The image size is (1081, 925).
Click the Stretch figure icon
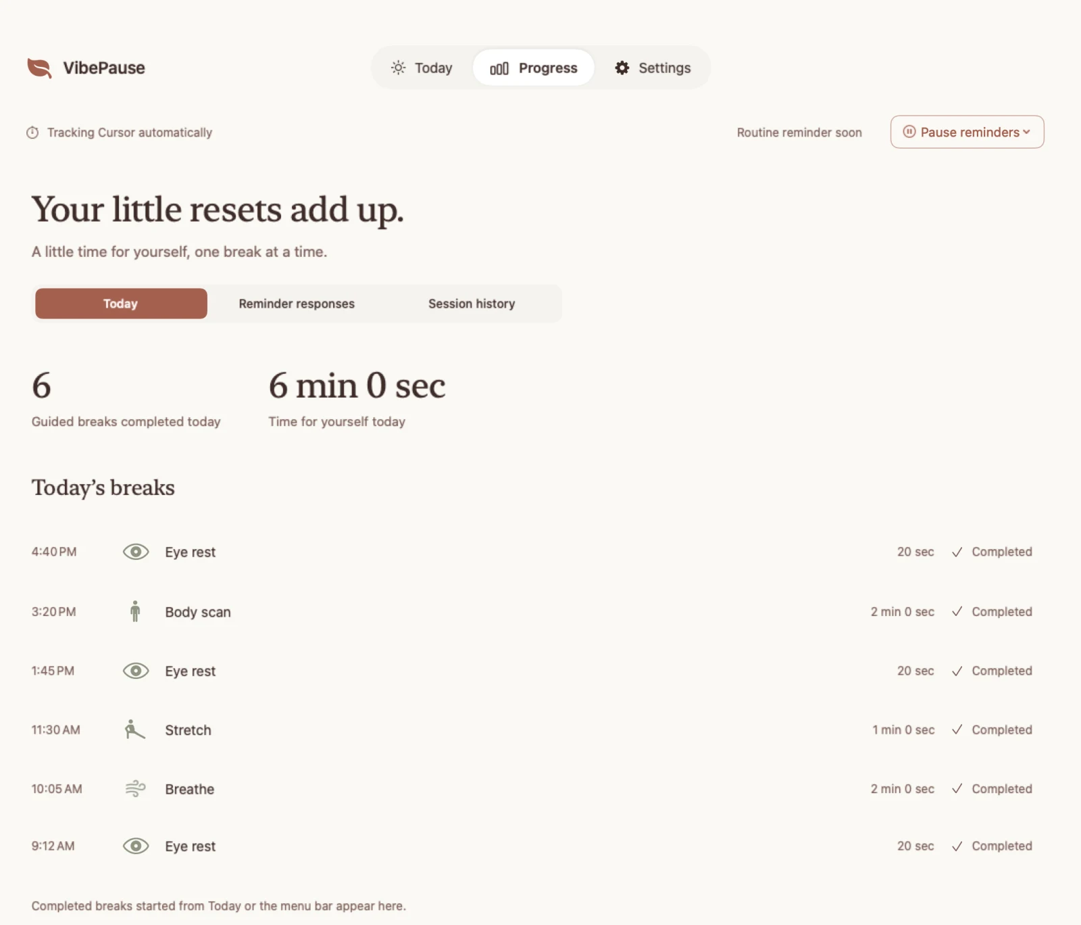pos(134,730)
